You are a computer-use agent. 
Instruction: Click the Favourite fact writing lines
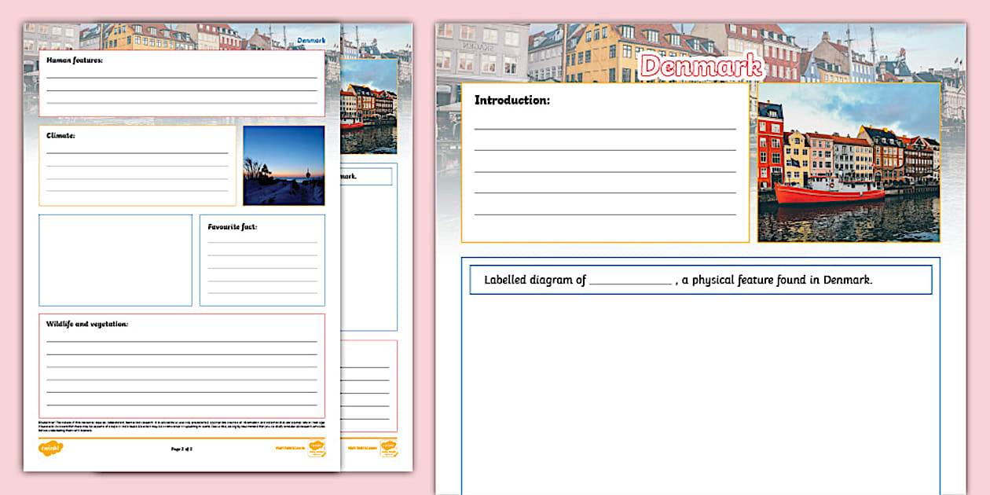(262, 267)
